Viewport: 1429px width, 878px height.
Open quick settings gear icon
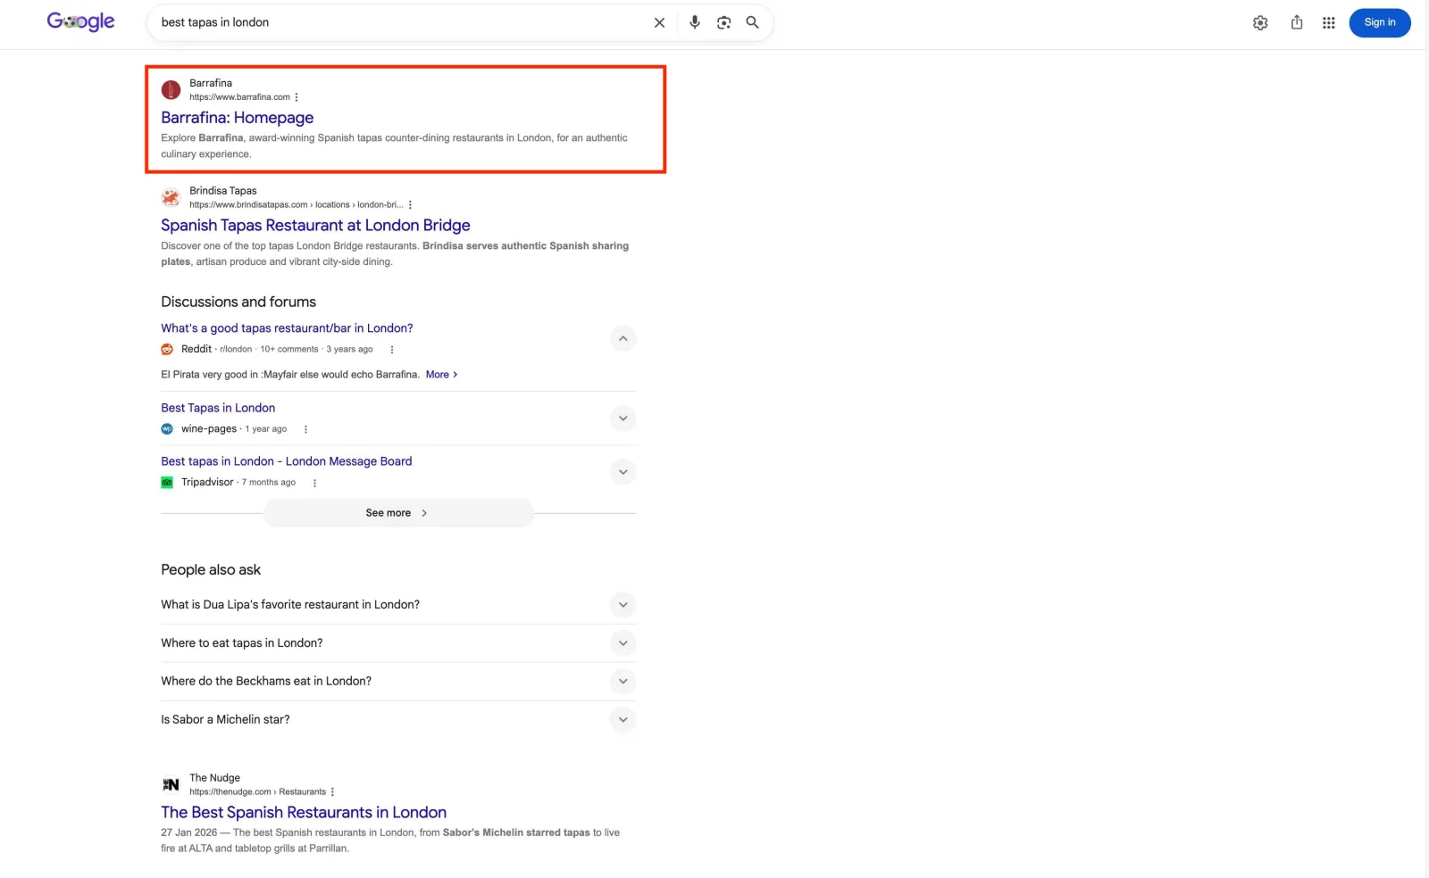click(1260, 22)
